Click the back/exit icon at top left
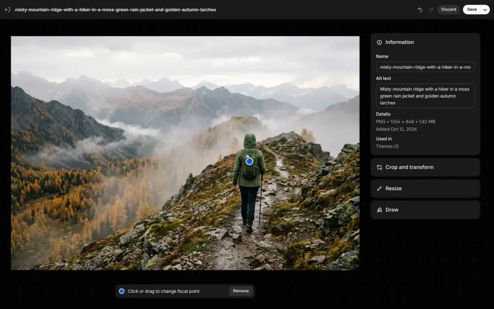This screenshot has height=309, width=494. tap(7, 10)
